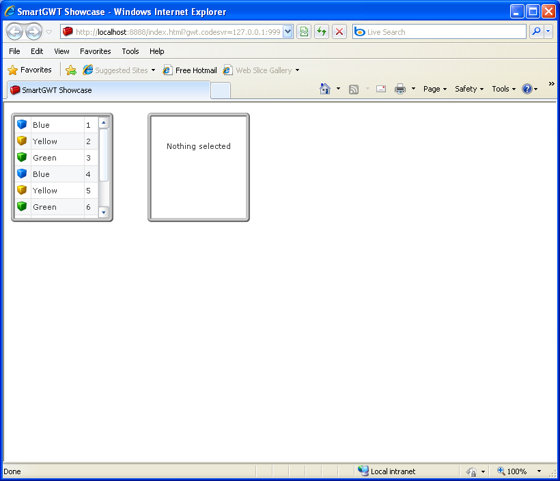Select the Blue text in row 1
Image resolution: width=560 pixels, height=481 pixels.
pyautogui.click(x=41, y=125)
